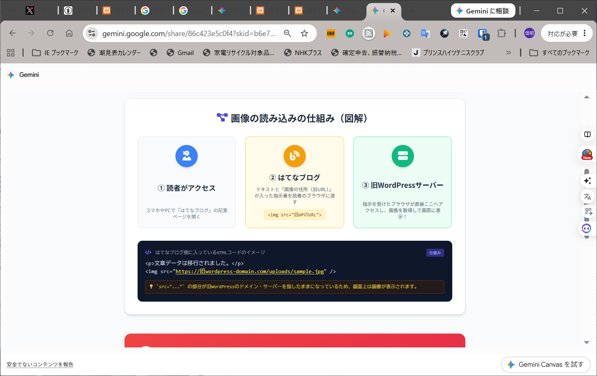The height and width of the screenshot is (376, 597).
Task: Open the すべてのブックマーク folder
Action: click(560, 53)
